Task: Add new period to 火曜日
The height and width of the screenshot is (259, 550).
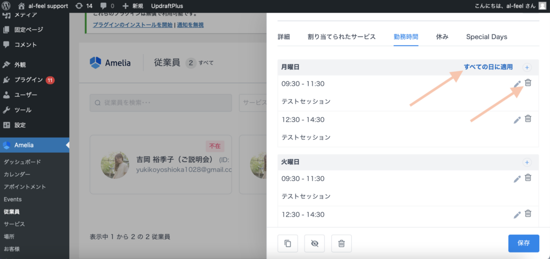Action: [x=526, y=162]
